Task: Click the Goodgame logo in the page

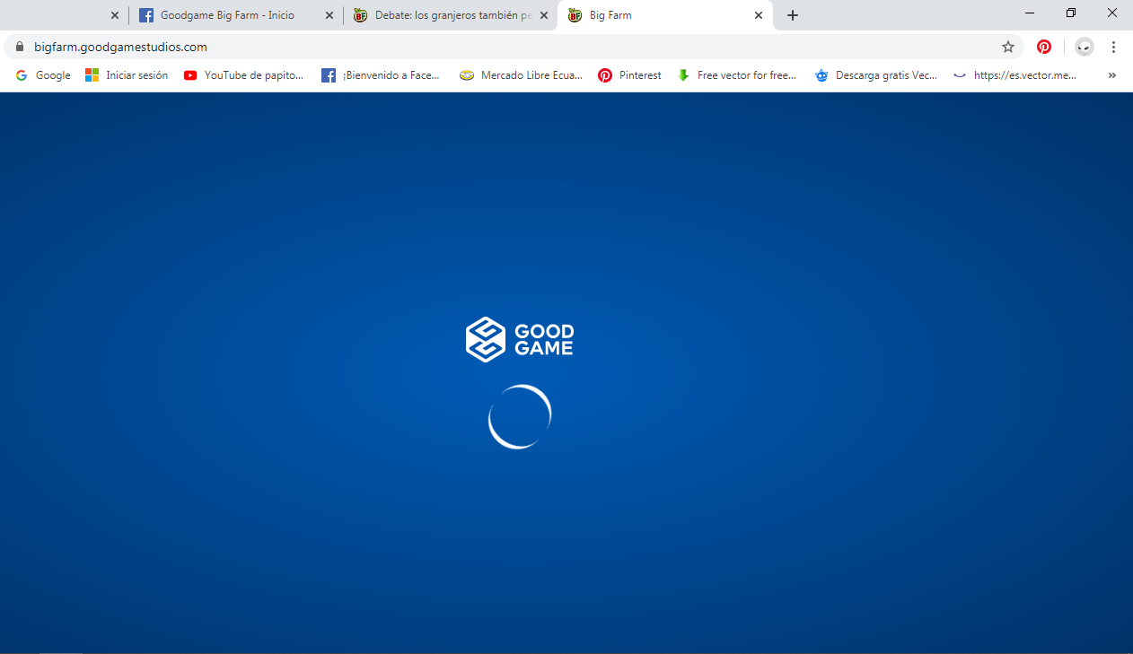Action: click(520, 339)
